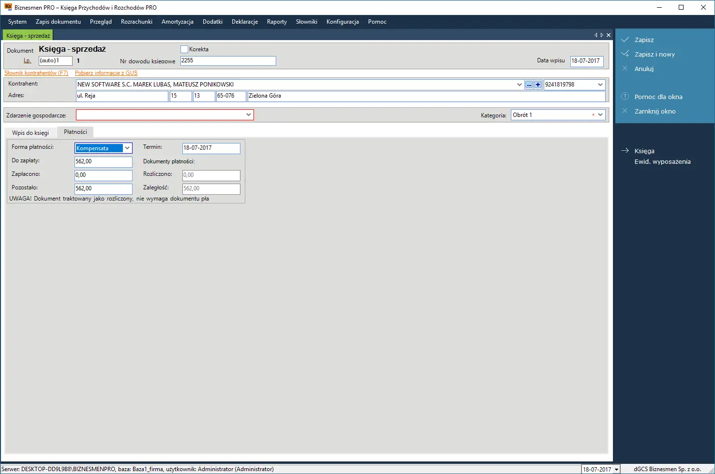Viewport: 715px width, 474px height.
Task: Click the ellipsis button next to Kontrahent
Action: coord(529,85)
